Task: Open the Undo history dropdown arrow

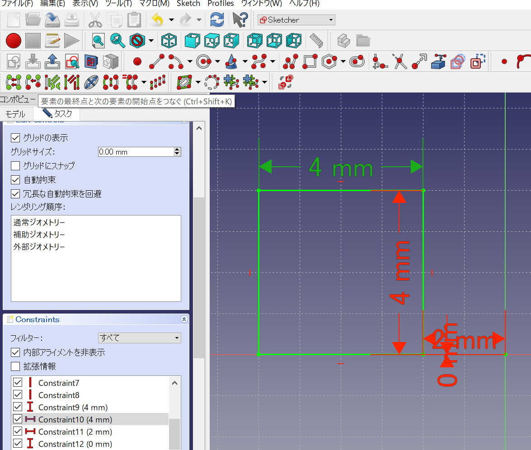Action: pyautogui.click(x=171, y=20)
